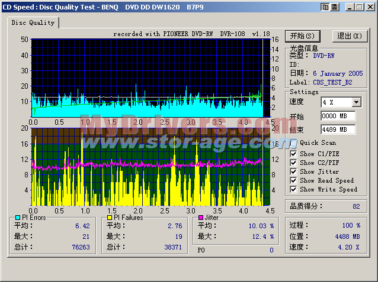Toggle Show Read Speed checkbox
The image size is (378, 282).
tap(294, 180)
